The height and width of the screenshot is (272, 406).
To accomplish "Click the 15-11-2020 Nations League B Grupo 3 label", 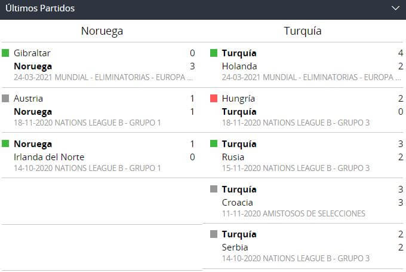I will 296,168.
